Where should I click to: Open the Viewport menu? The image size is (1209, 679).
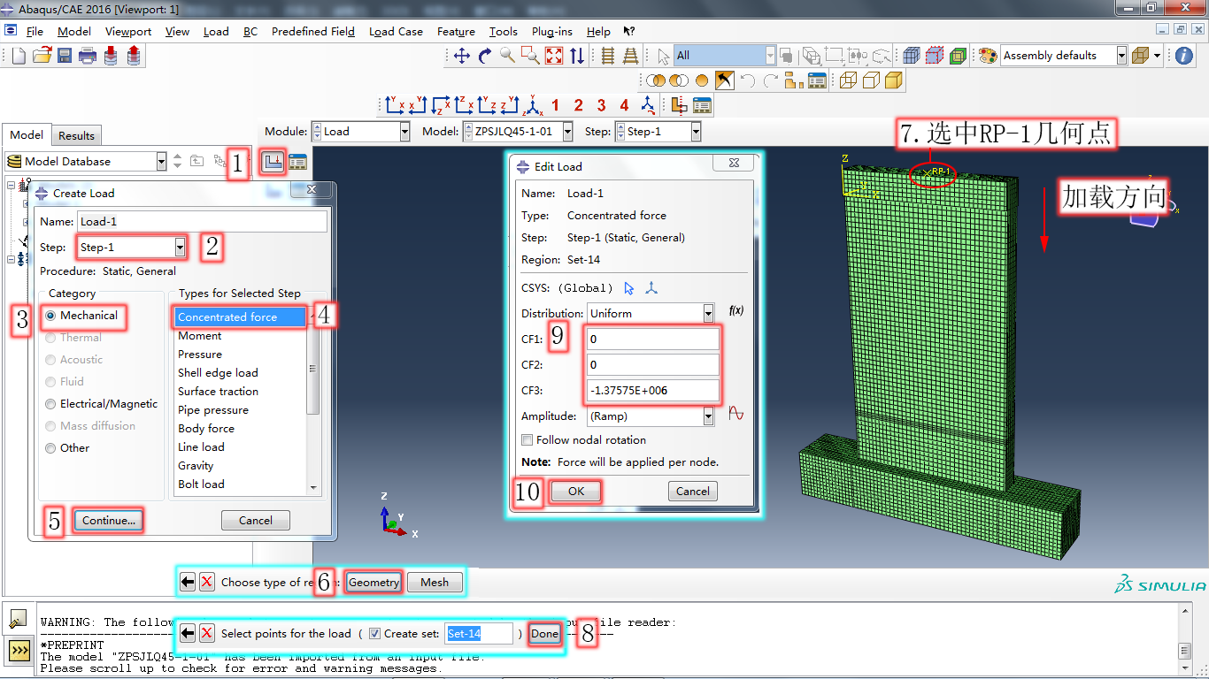click(128, 31)
